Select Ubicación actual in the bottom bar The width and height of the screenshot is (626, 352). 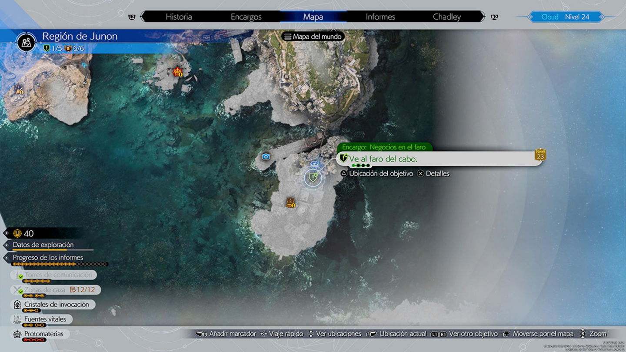point(403,334)
